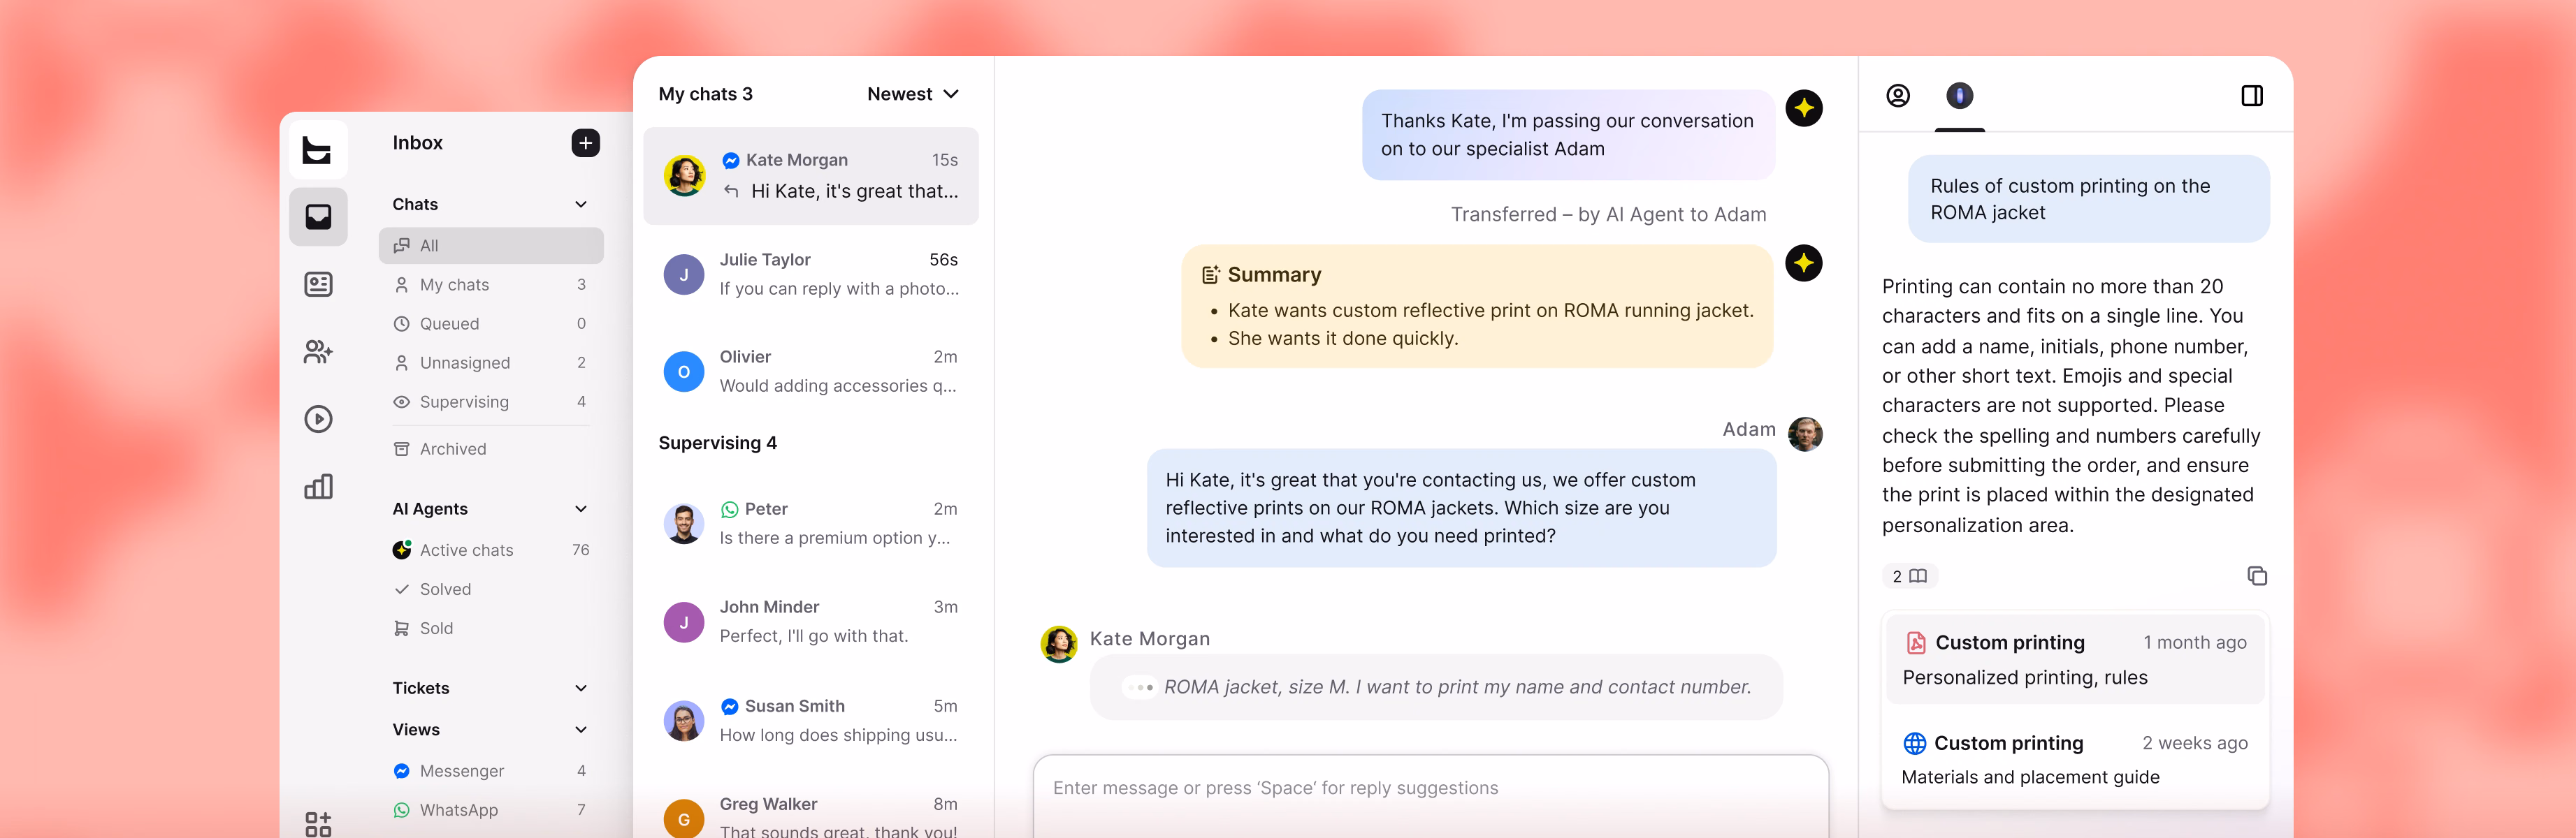Open the Newest sort dropdown
Image resolution: width=2576 pixels, height=838 pixels.
pyautogui.click(x=913, y=94)
